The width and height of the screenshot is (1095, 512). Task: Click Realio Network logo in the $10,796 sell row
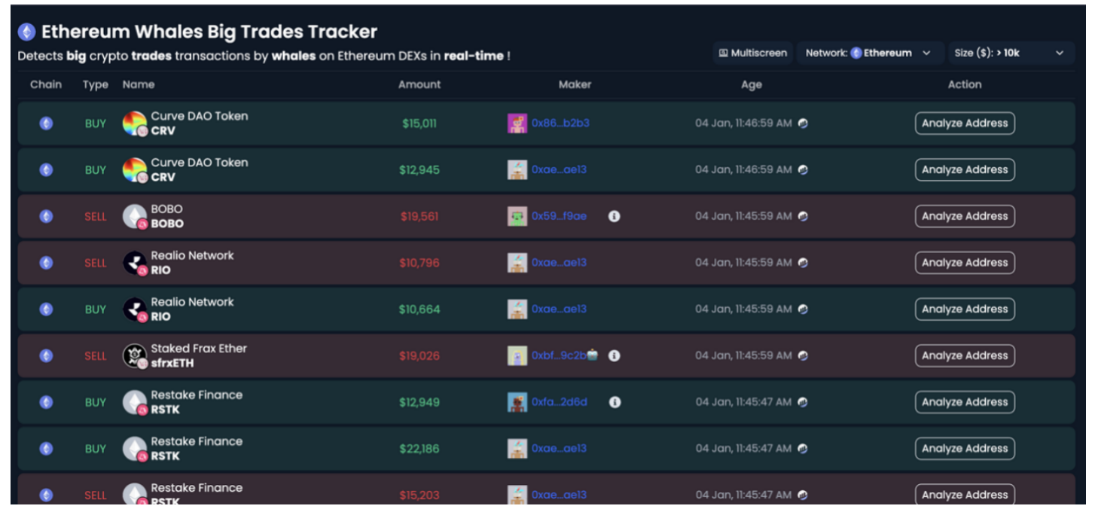pos(135,263)
